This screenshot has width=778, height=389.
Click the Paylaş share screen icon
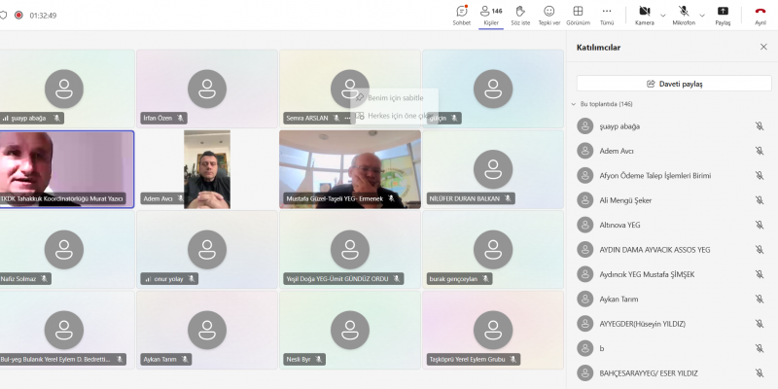(723, 14)
